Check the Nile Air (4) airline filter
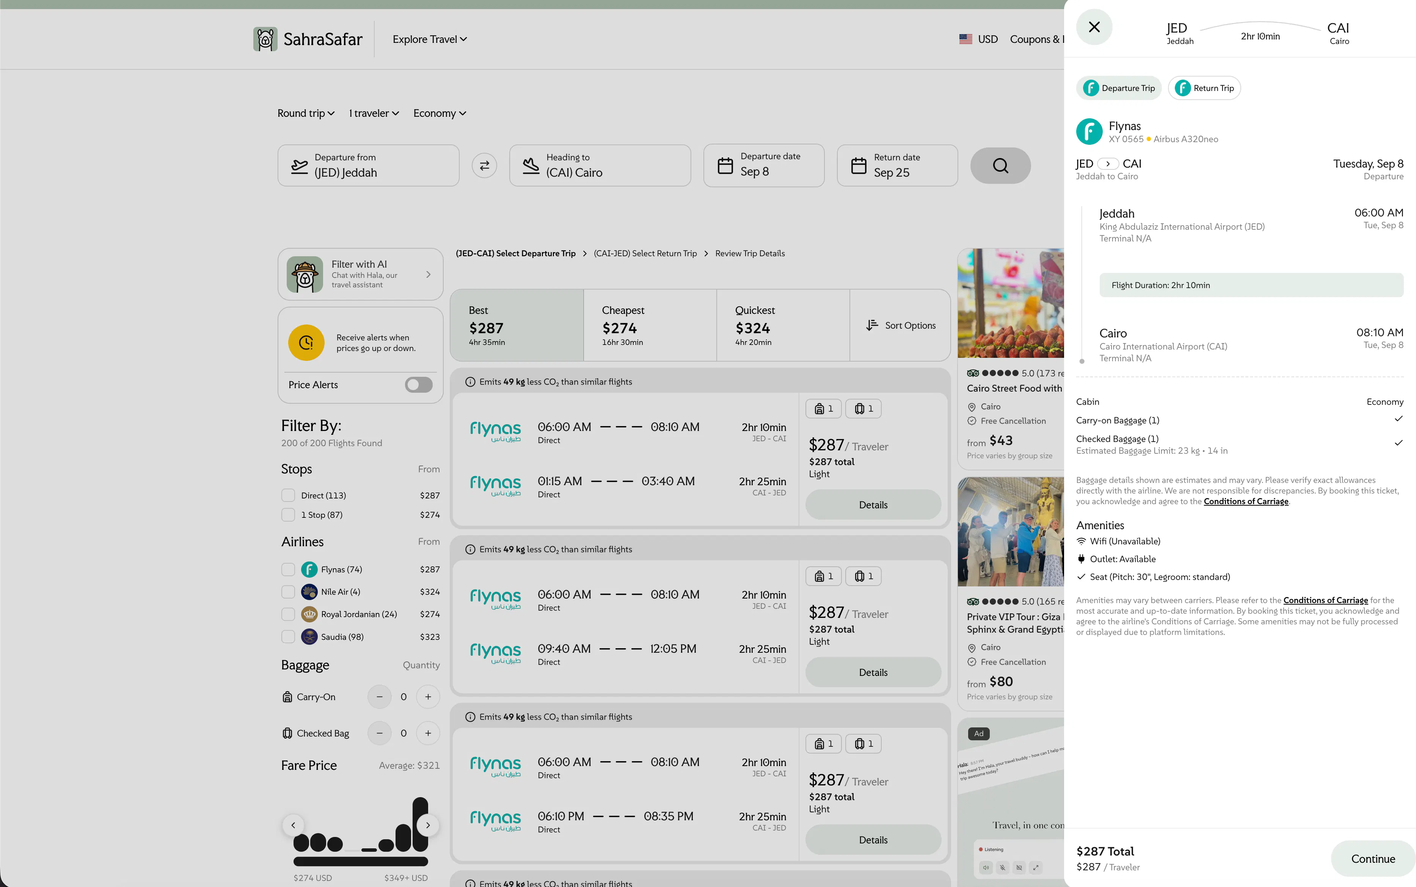 [x=288, y=592]
